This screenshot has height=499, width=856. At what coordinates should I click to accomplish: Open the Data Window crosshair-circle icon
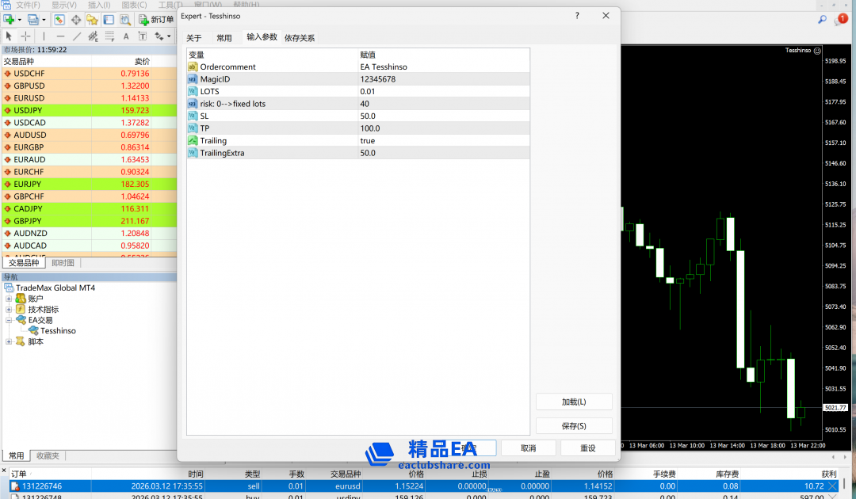(76, 19)
